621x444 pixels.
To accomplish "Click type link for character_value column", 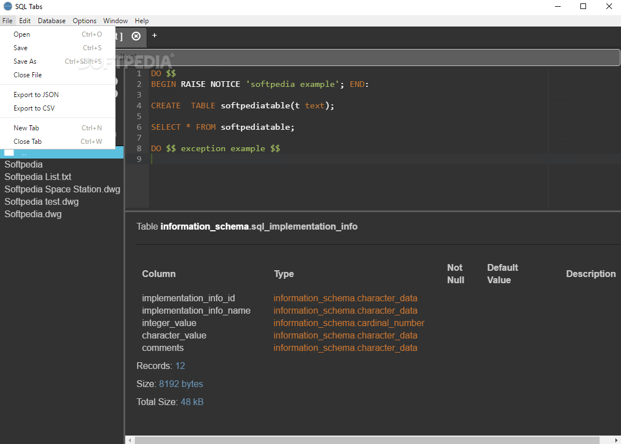I will tap(345, 336).
